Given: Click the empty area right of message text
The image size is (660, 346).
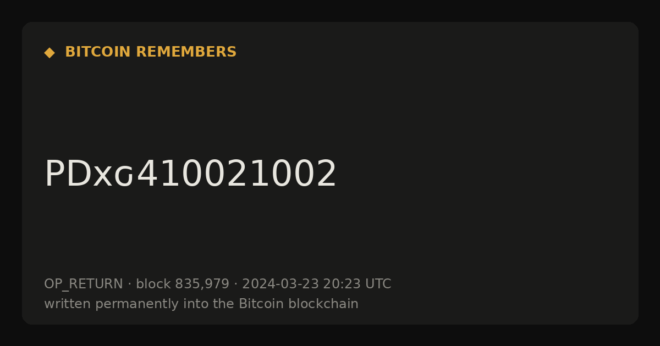Looking at the screenshot, I should [x=484, y=174].
